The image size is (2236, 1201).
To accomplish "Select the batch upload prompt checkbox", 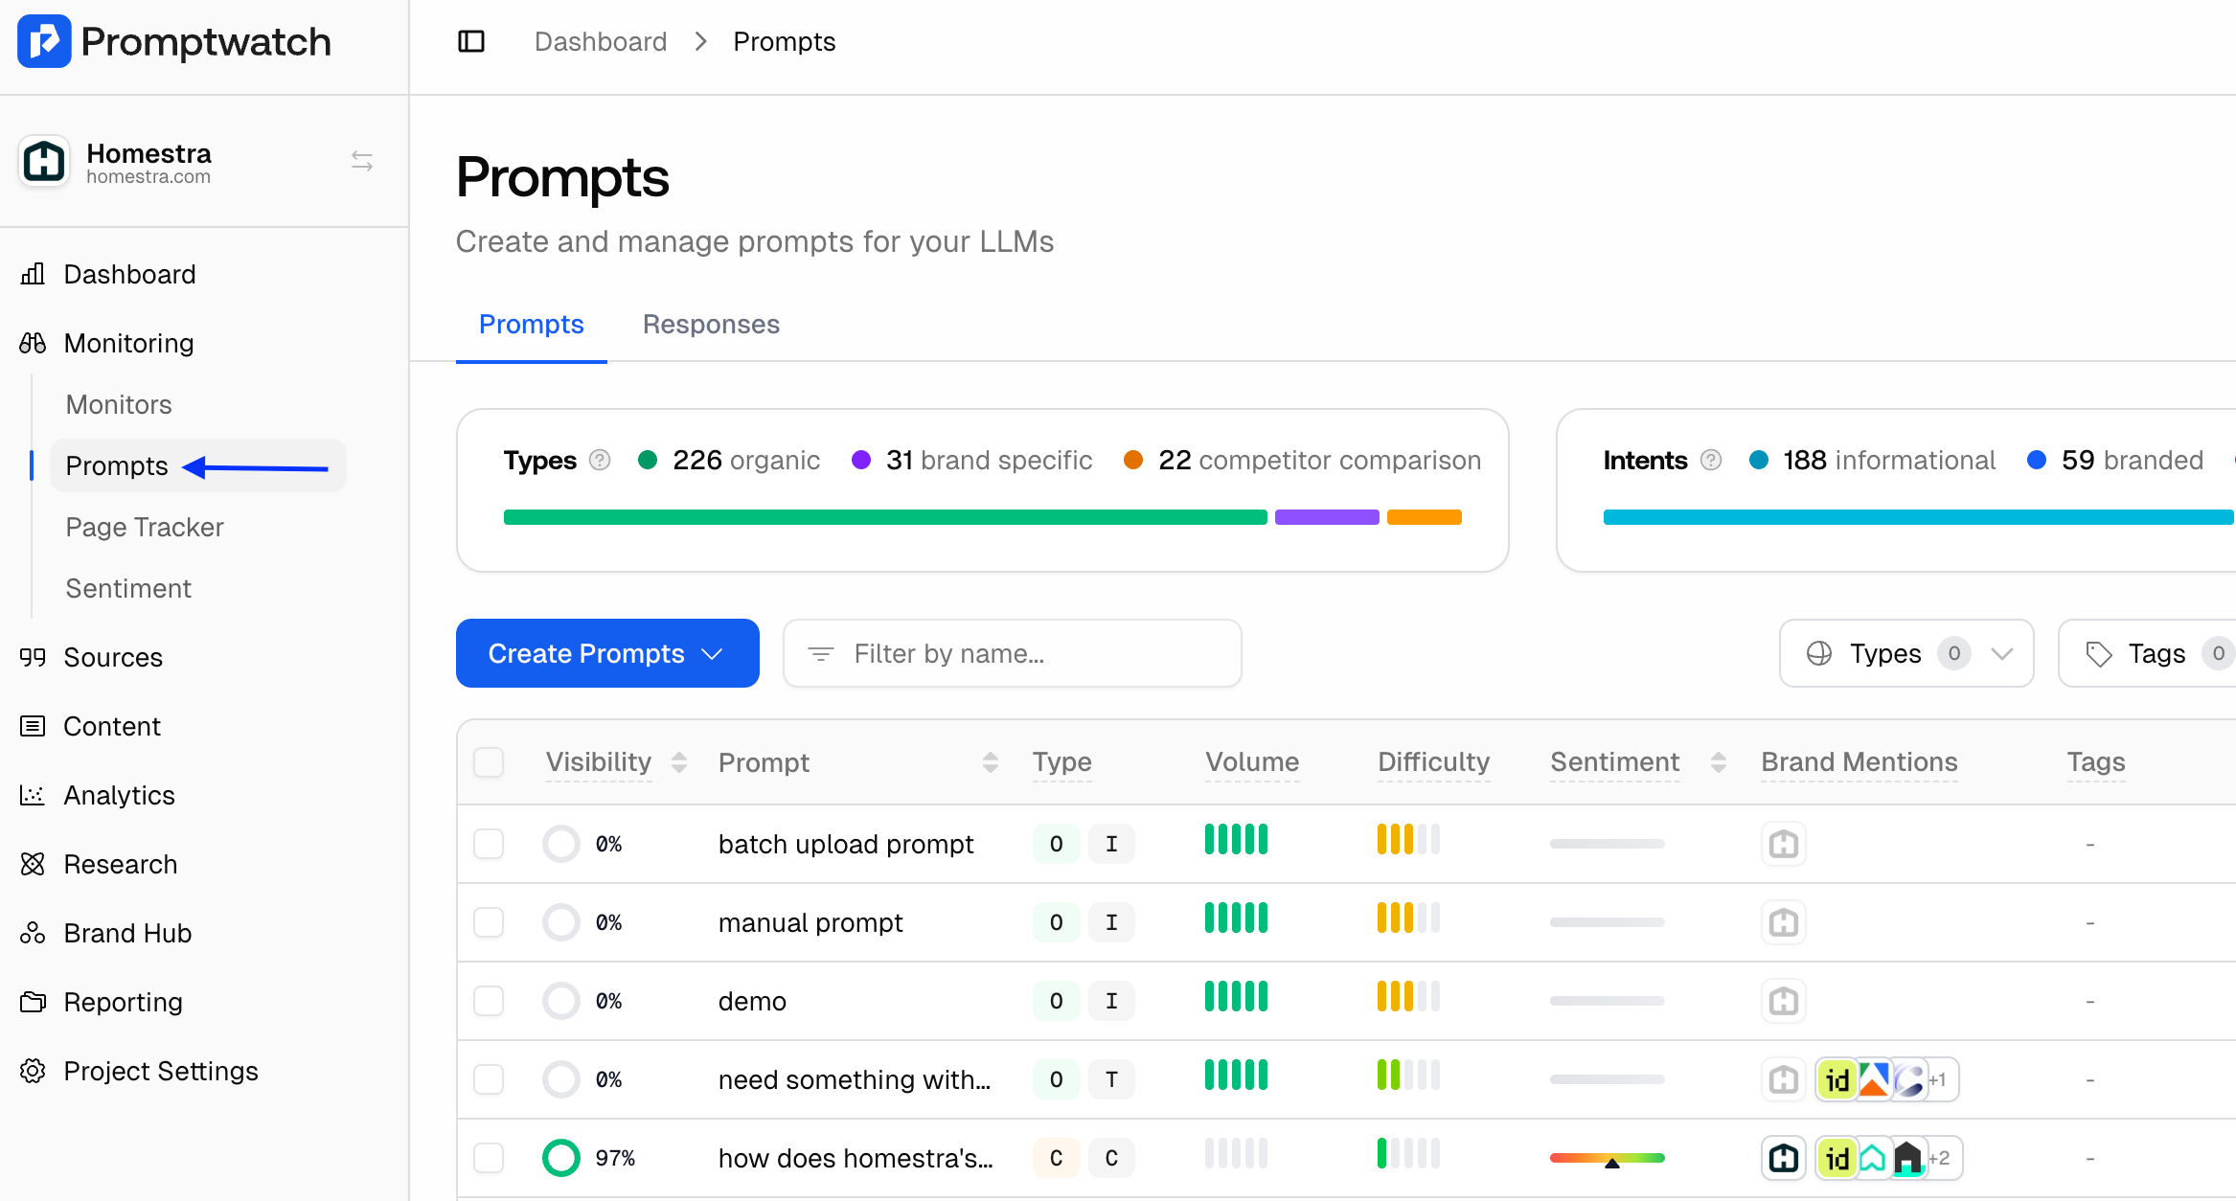I will 489,844.
